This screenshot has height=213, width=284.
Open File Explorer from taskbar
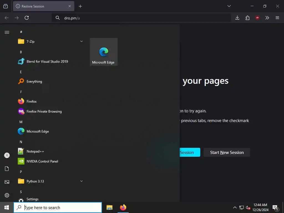[109, 207]
